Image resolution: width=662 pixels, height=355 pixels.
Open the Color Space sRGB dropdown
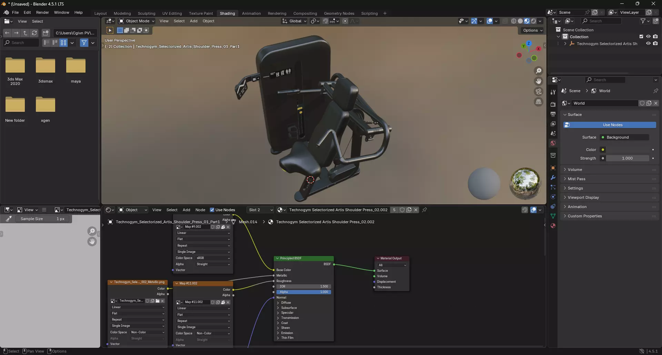click(213, 258)
